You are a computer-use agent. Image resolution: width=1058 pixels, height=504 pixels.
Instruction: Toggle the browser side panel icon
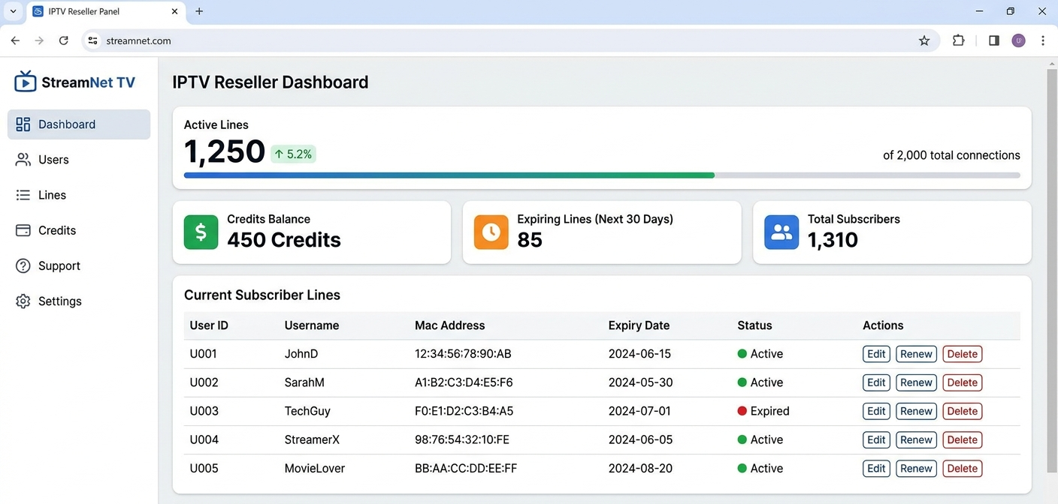pos(994,40)
